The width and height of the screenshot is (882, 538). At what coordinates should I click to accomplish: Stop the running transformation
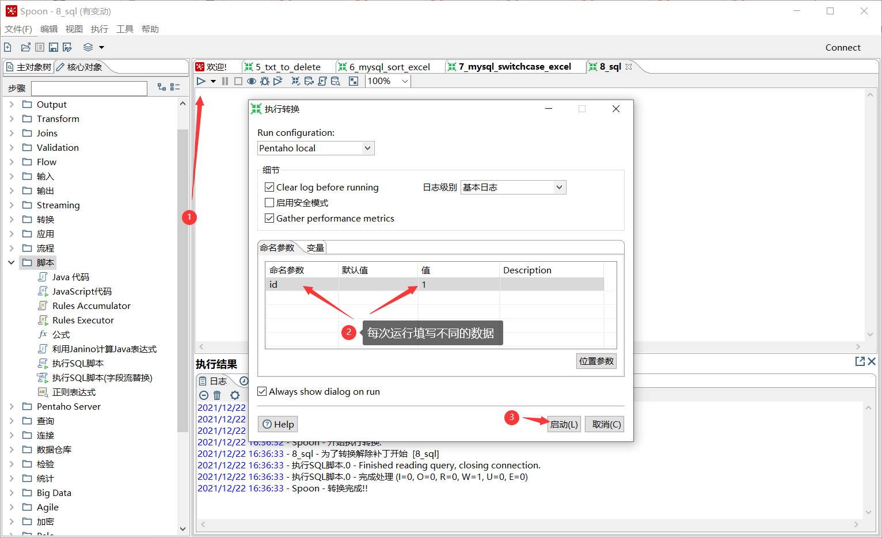point(237,81)
